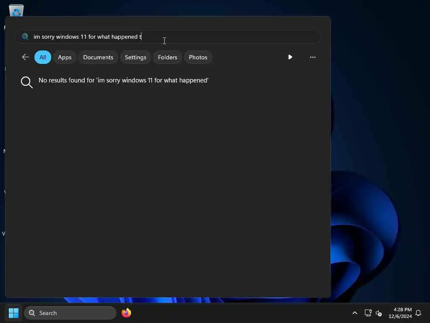Click the Recycle Bin desktop icon
This screenshot has height=323, width=430.
click(x=16, y=10)
